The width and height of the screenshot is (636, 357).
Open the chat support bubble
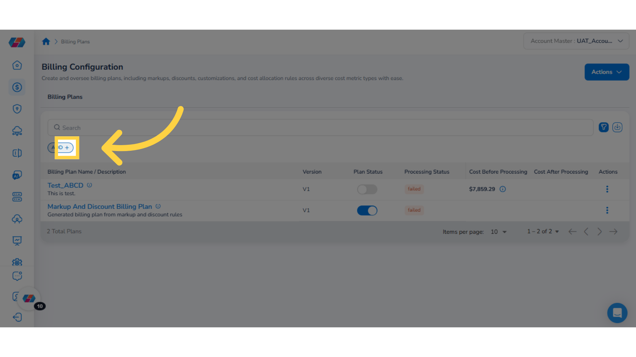[617, 313]
